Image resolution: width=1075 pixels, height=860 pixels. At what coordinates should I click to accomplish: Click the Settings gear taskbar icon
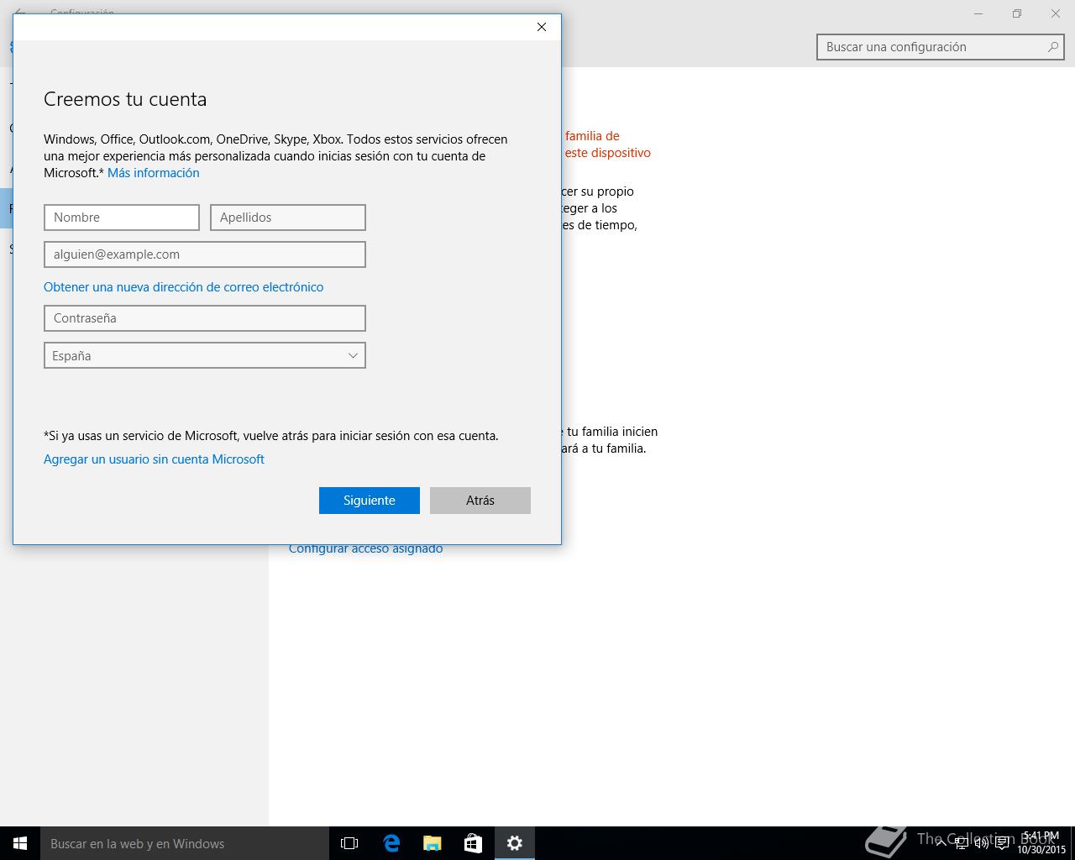click(514, 843)
